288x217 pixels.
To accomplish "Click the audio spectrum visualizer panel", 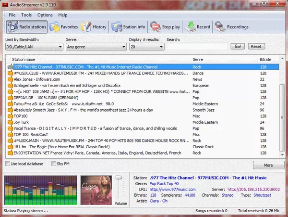I will point(41,190).
